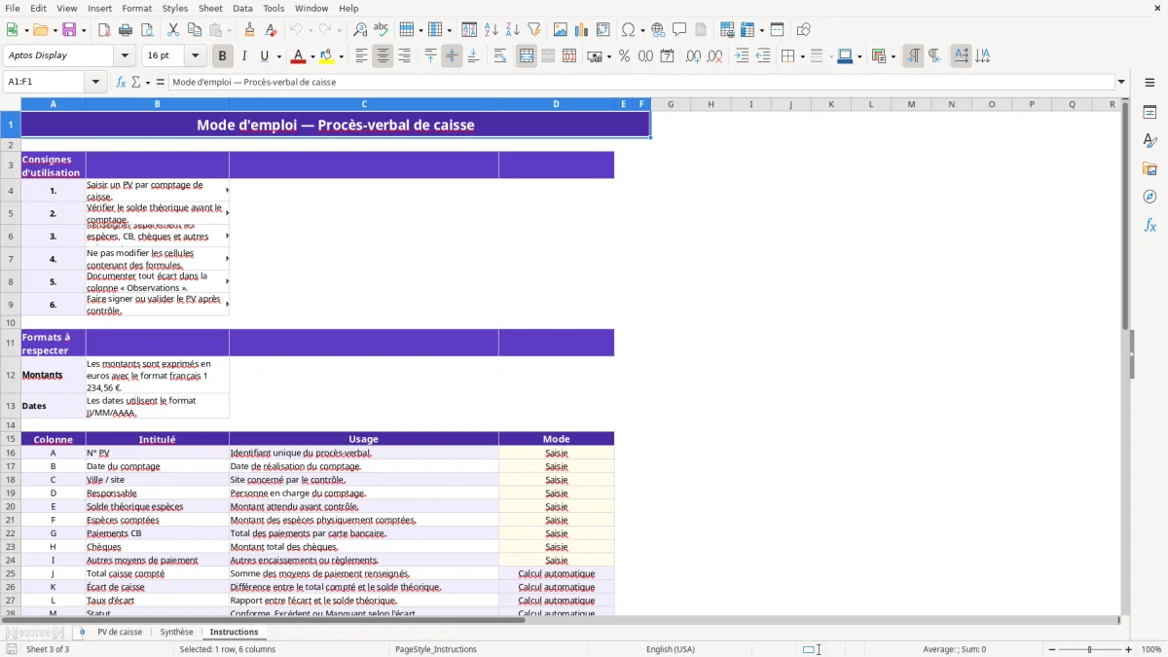Viewport: 1168px width, 657px height.
Task: Toggle Bold formatting
Action: pyautogui.click(x=222, y=56)
